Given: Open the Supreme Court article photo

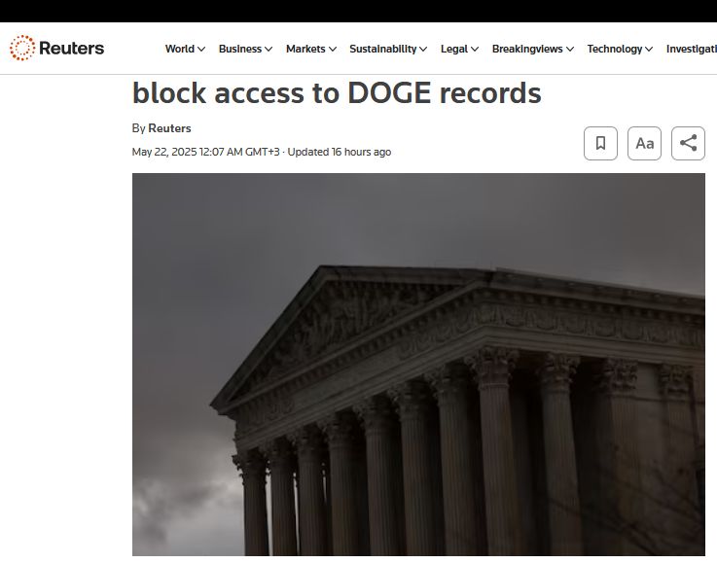Looking at the screenshot, I should [x=418, y=365].
